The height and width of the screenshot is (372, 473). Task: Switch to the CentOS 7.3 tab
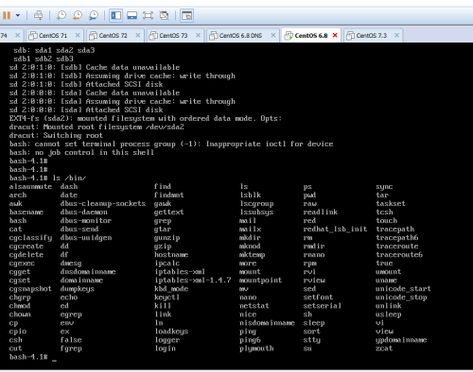click(x=372, y=36)
